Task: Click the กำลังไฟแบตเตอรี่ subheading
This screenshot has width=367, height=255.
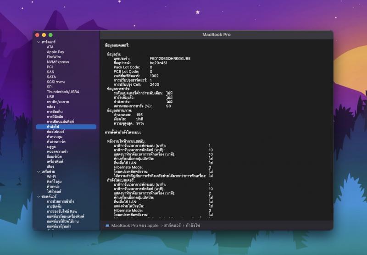Action: point(121,180)
